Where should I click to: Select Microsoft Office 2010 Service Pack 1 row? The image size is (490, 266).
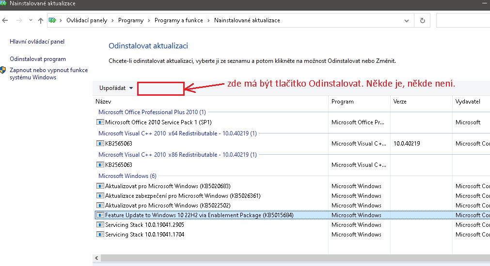[x=292, y=122]
